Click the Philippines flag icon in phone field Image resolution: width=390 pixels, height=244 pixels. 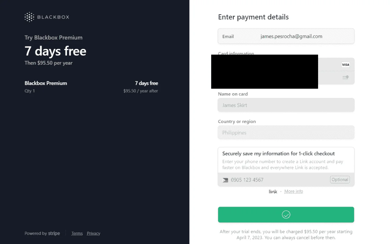pyautogui.click(x=225, y=180)
